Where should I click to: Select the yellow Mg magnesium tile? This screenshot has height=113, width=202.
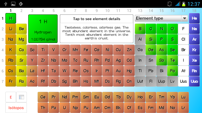tap(21, 39)
